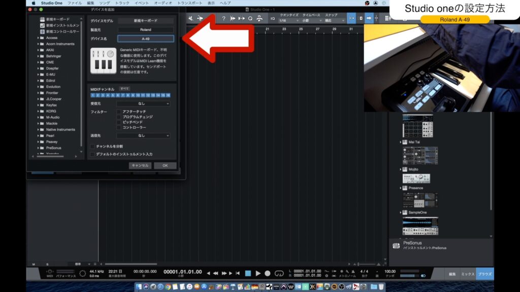The image size is (520, 292).
Task: Open the 受信元 dropdown
Action: click(143, 103)
